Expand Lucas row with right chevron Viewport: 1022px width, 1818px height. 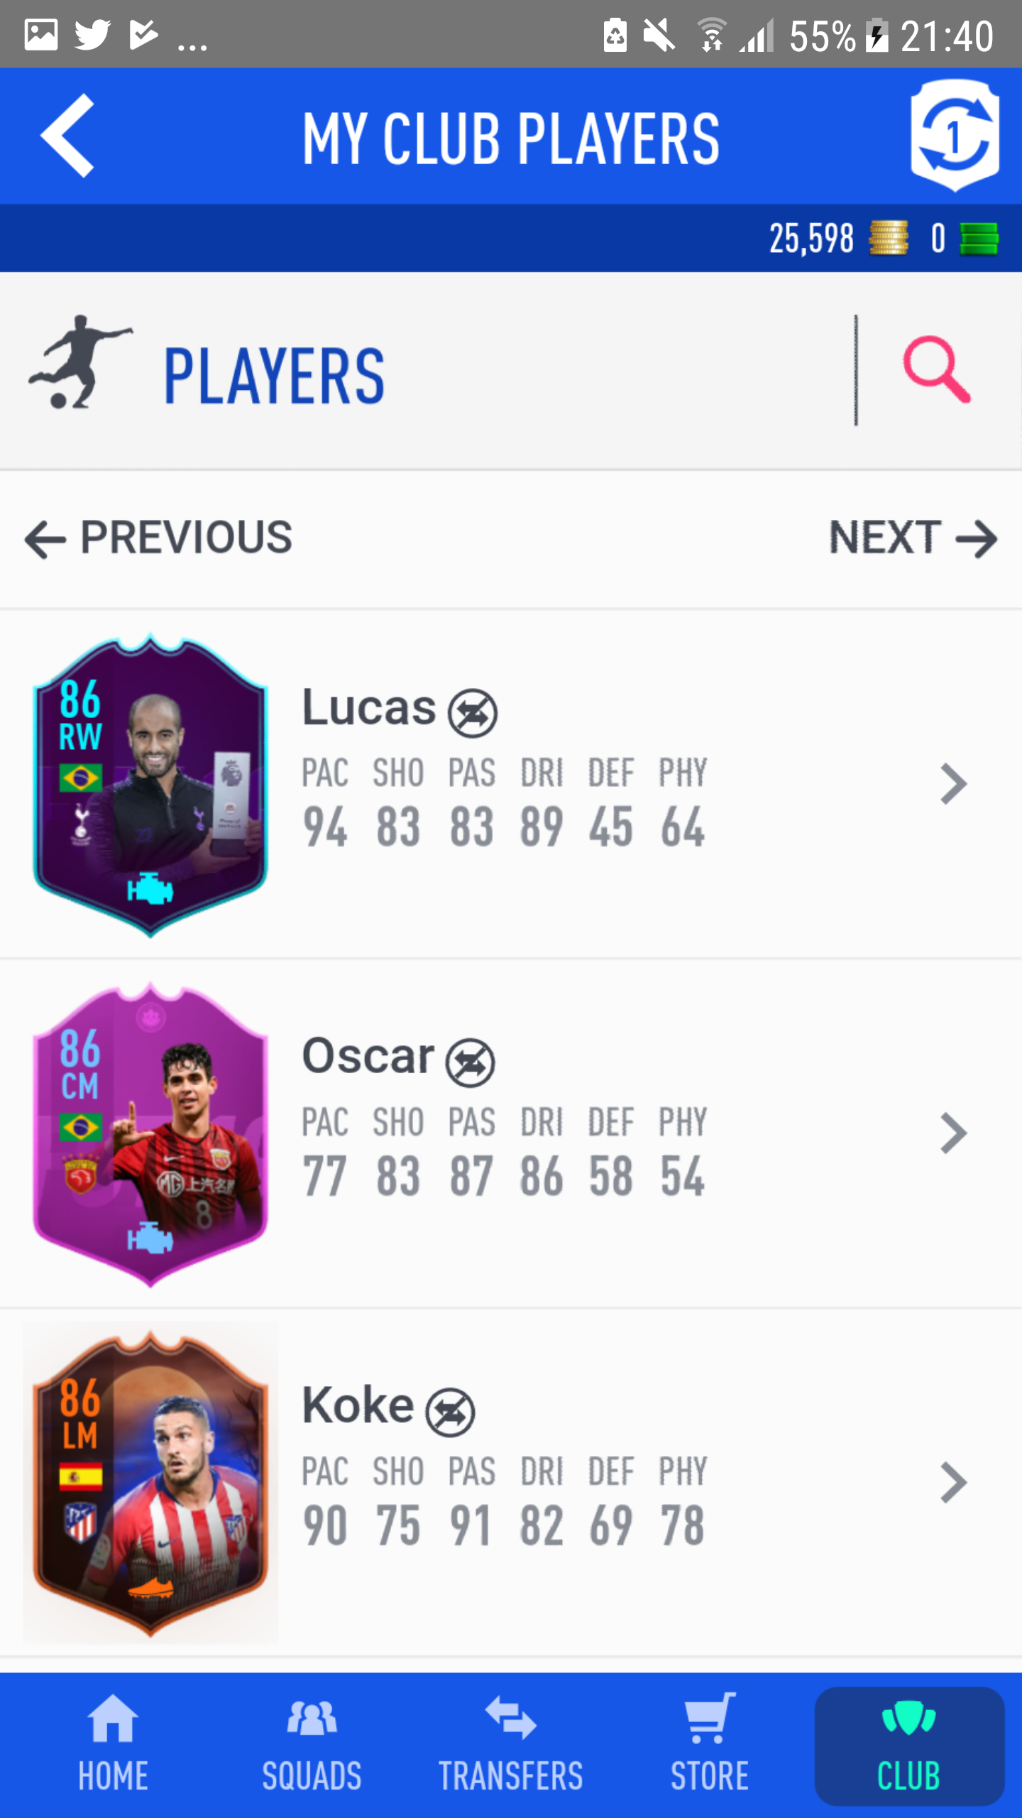click(953, 784)
